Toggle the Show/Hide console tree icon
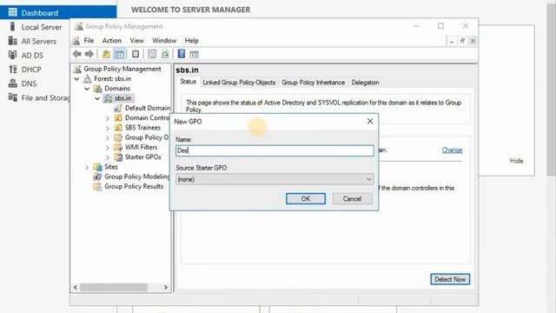The width and height of the screenshot is (556, 313). (120, 54)
